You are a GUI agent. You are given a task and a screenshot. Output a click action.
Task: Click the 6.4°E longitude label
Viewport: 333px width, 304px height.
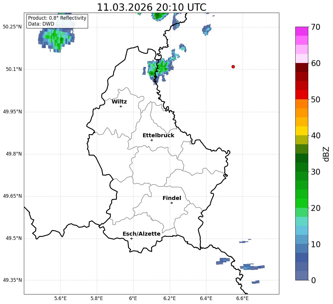206,298
